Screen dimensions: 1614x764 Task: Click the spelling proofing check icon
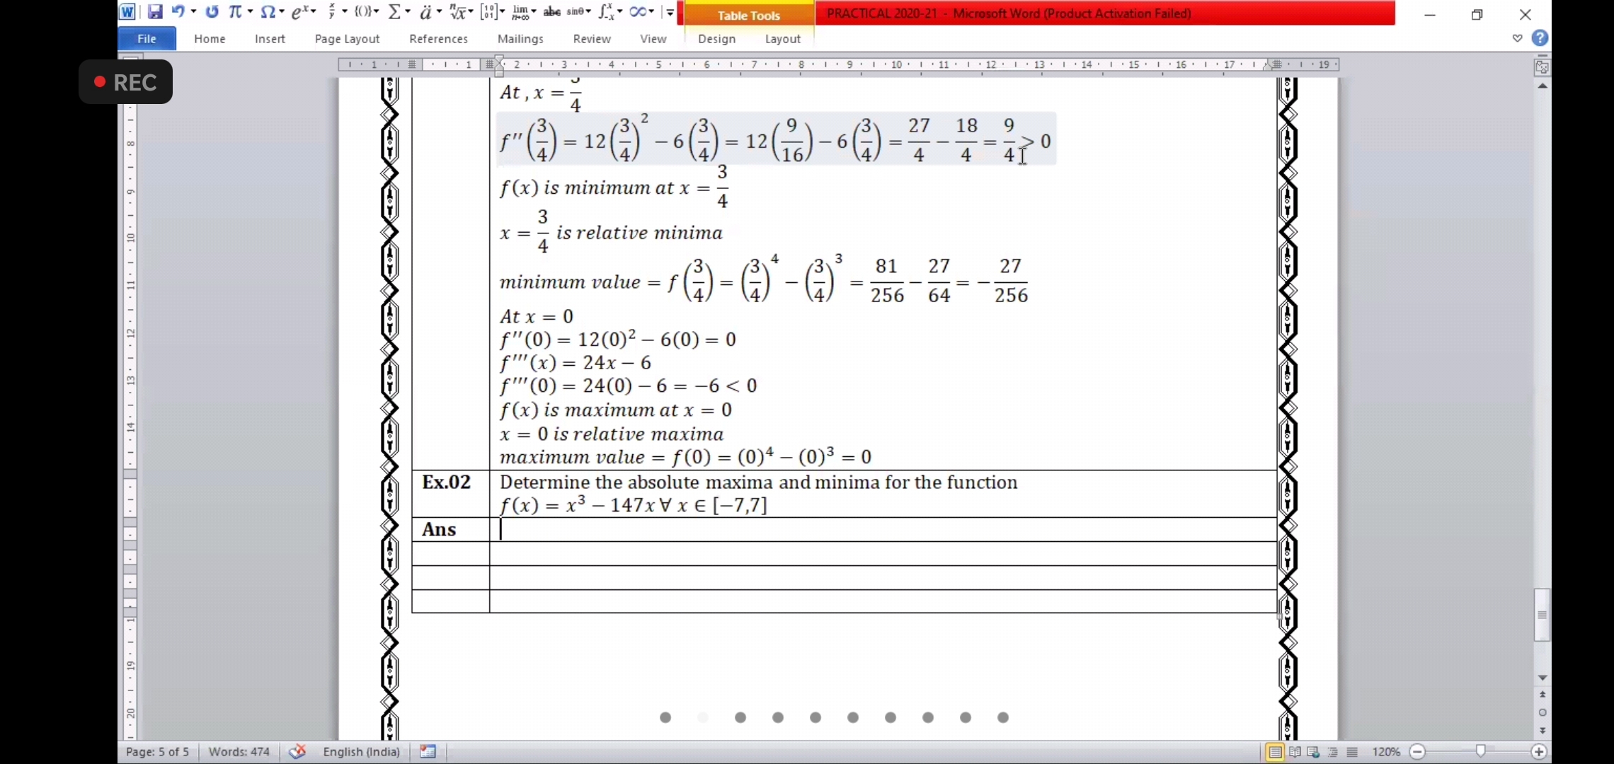click(297, 751)
